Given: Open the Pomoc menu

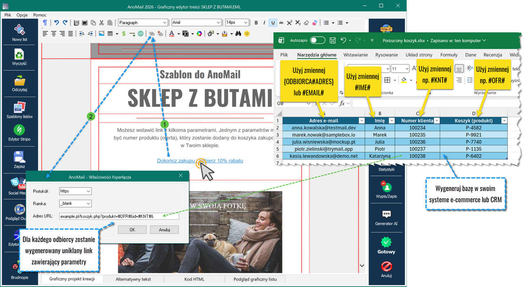Looking at the screenshot, I should 40,15.
